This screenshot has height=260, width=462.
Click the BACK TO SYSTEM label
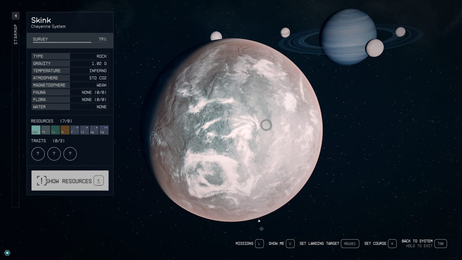click(x=417, y=241)
